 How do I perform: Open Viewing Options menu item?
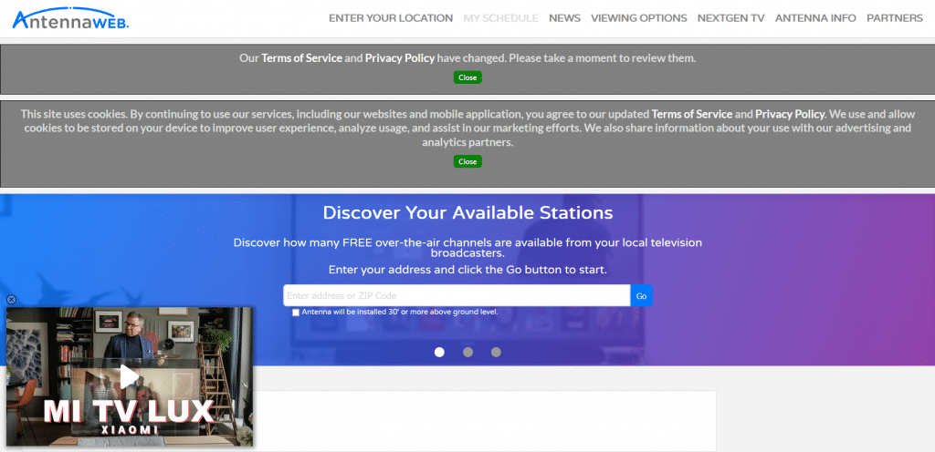point(638,18)
